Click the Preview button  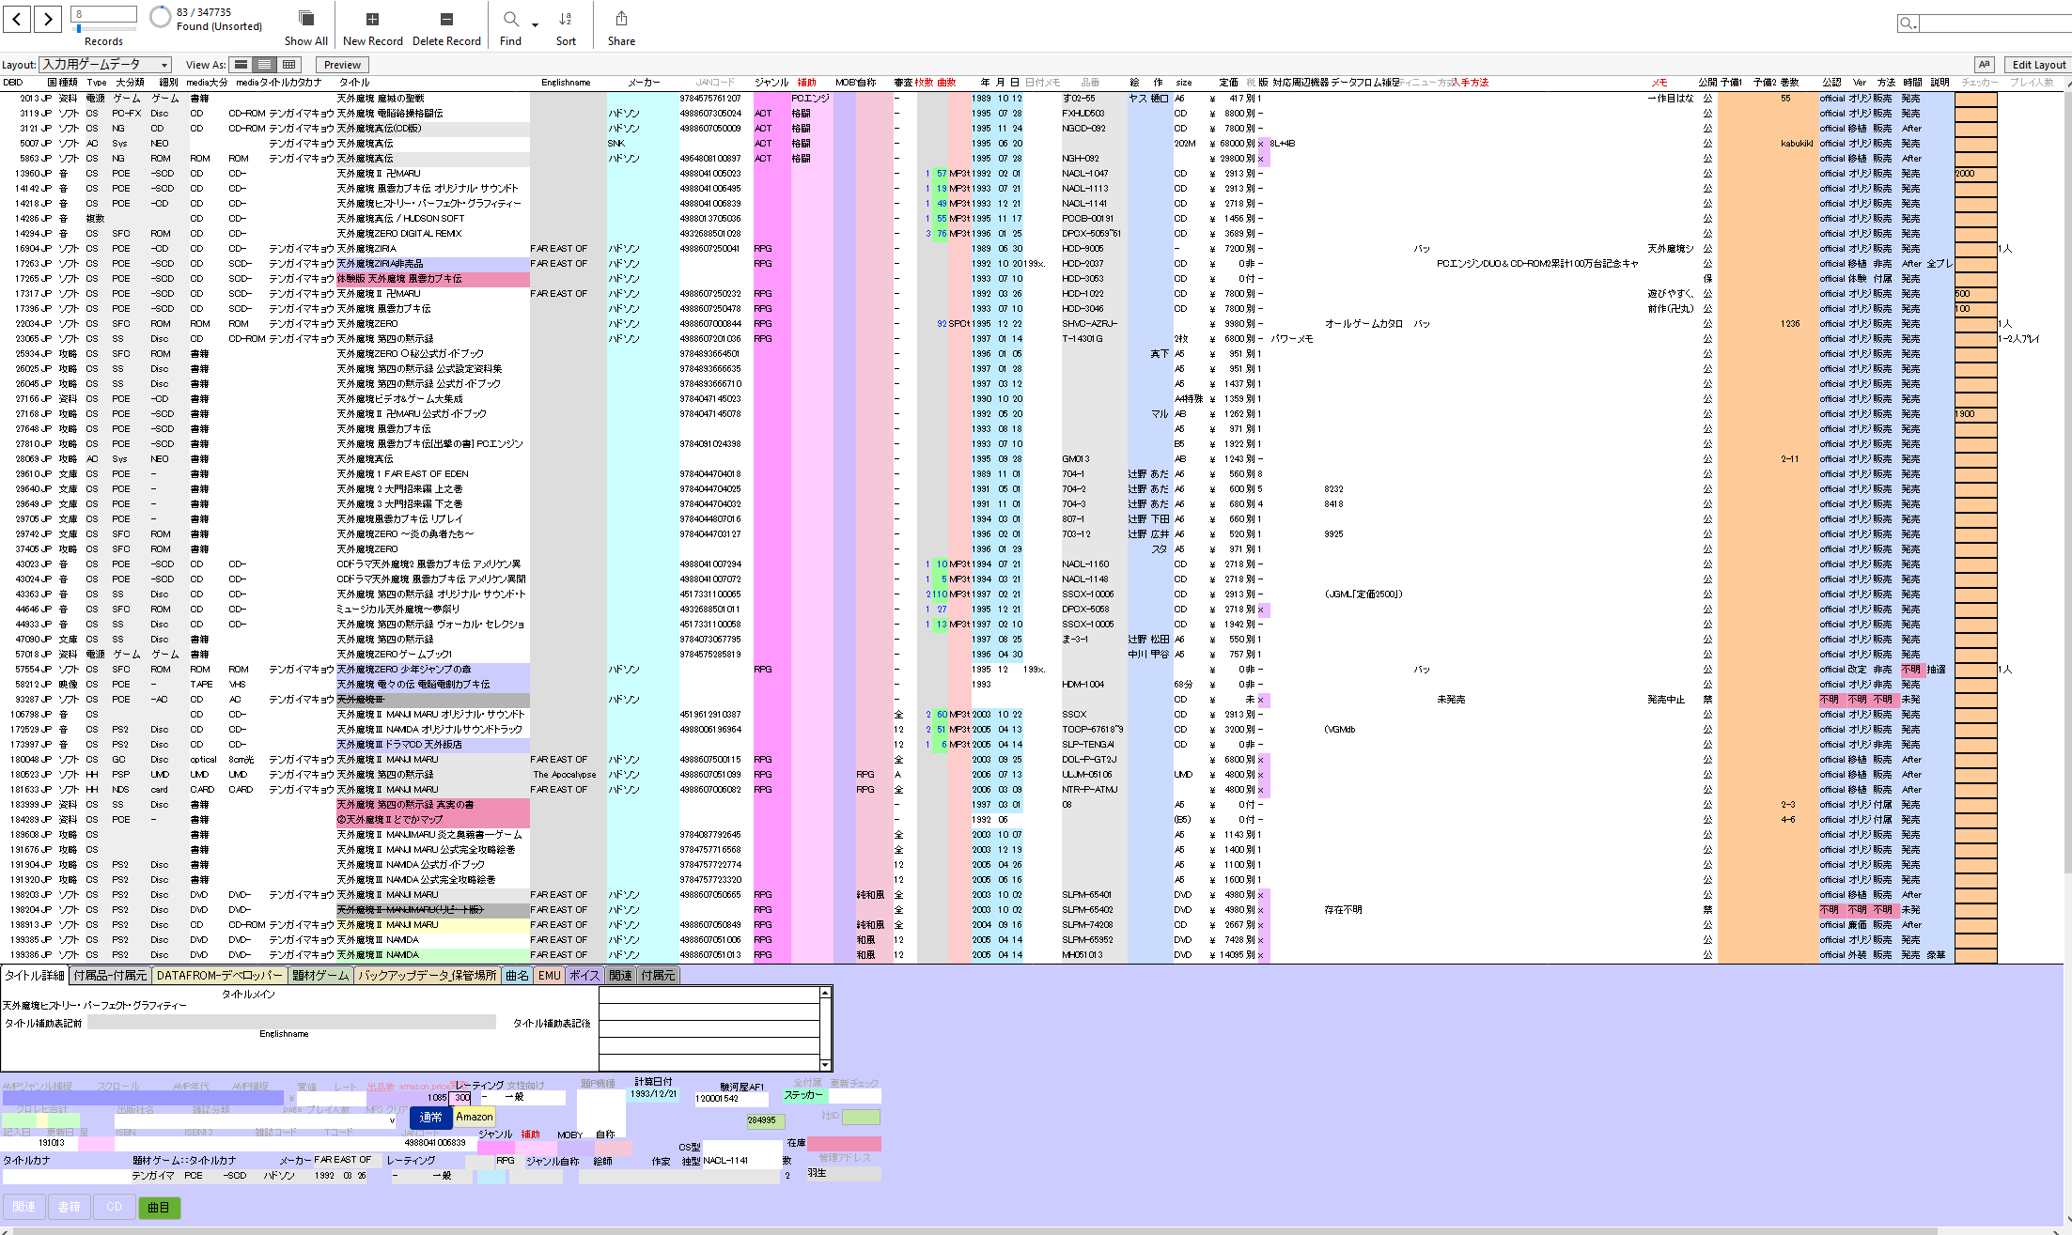(342, 65)
